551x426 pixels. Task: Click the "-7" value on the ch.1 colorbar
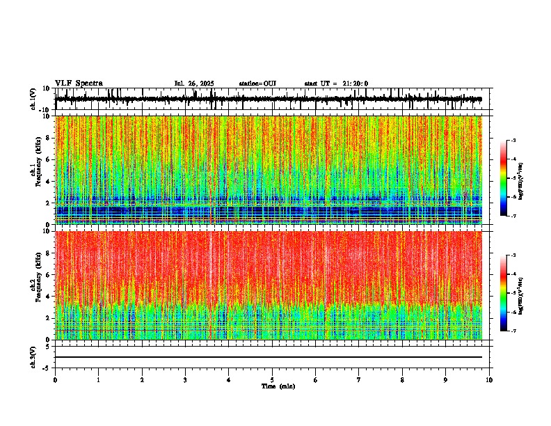click(513, 216)
